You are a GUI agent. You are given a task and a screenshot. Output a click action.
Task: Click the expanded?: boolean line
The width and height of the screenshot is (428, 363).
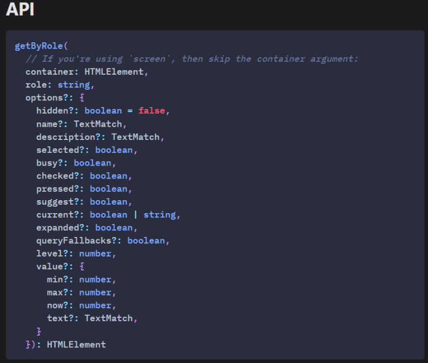coord(87,228)
